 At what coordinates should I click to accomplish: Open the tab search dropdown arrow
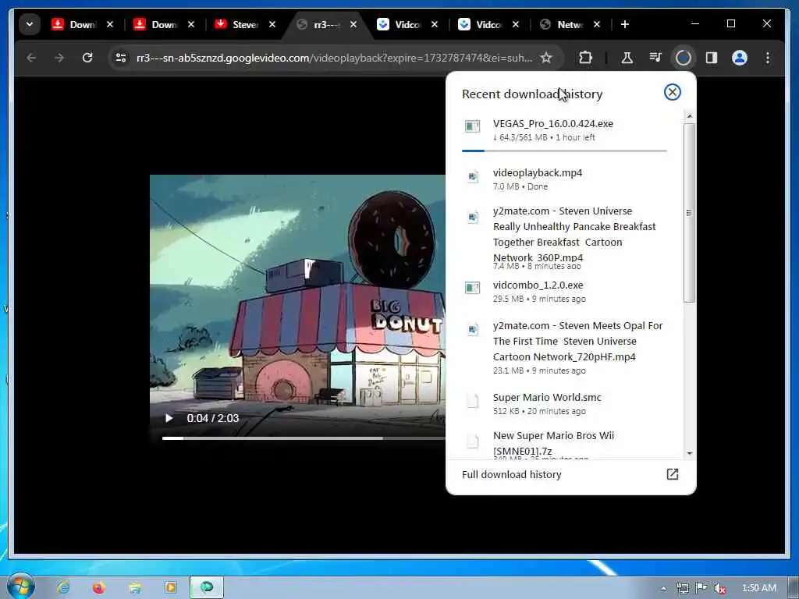pyautogui.click(x=30, y=24)
